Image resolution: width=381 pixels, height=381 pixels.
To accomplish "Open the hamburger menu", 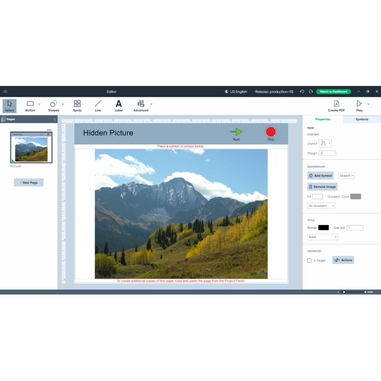I will tap(5, 91).
